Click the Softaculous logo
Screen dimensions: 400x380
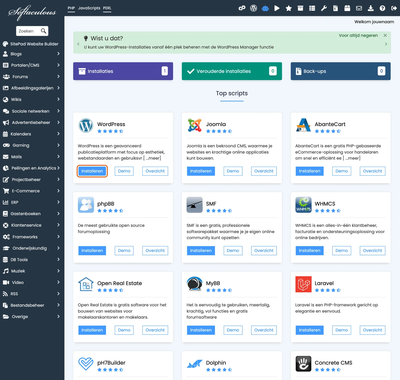click(x=32, y=12)
